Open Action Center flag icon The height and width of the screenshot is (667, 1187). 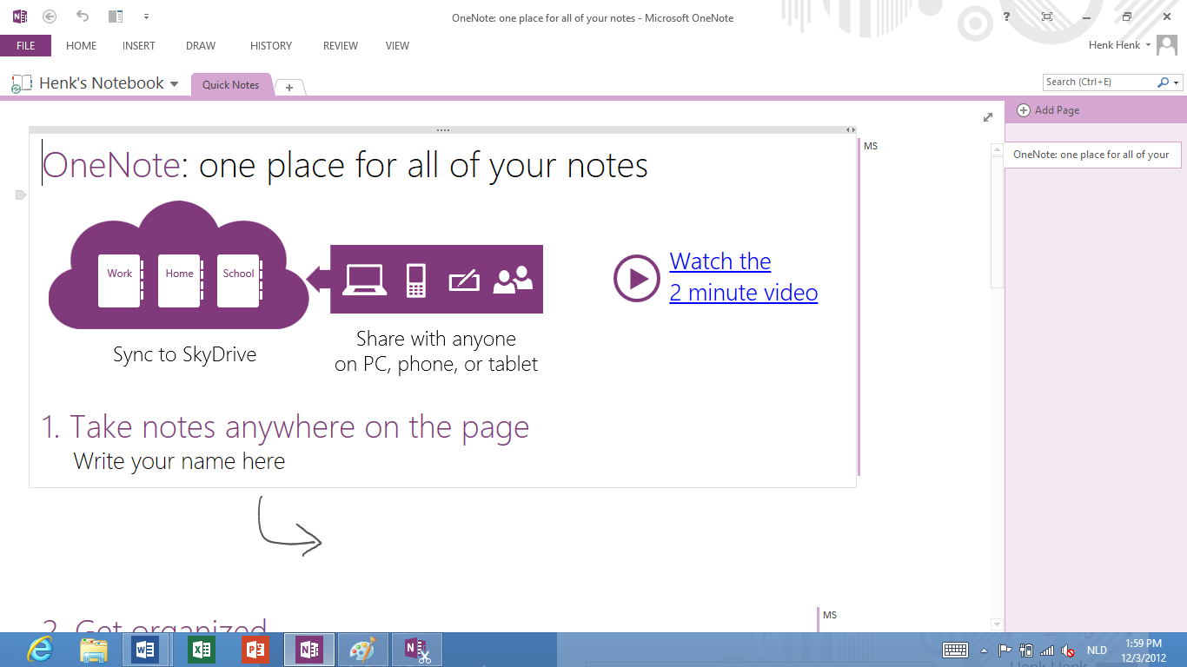1005,650
